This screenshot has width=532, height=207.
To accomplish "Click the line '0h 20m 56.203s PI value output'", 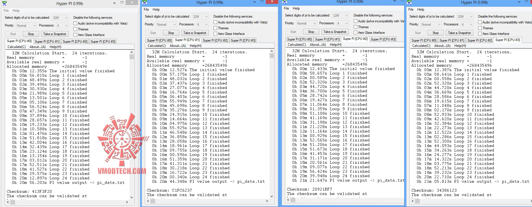I will pyautogui.click(x=68, y=183).
